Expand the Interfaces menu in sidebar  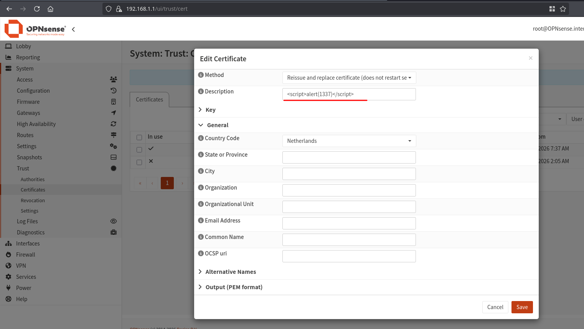click(28, 244)
